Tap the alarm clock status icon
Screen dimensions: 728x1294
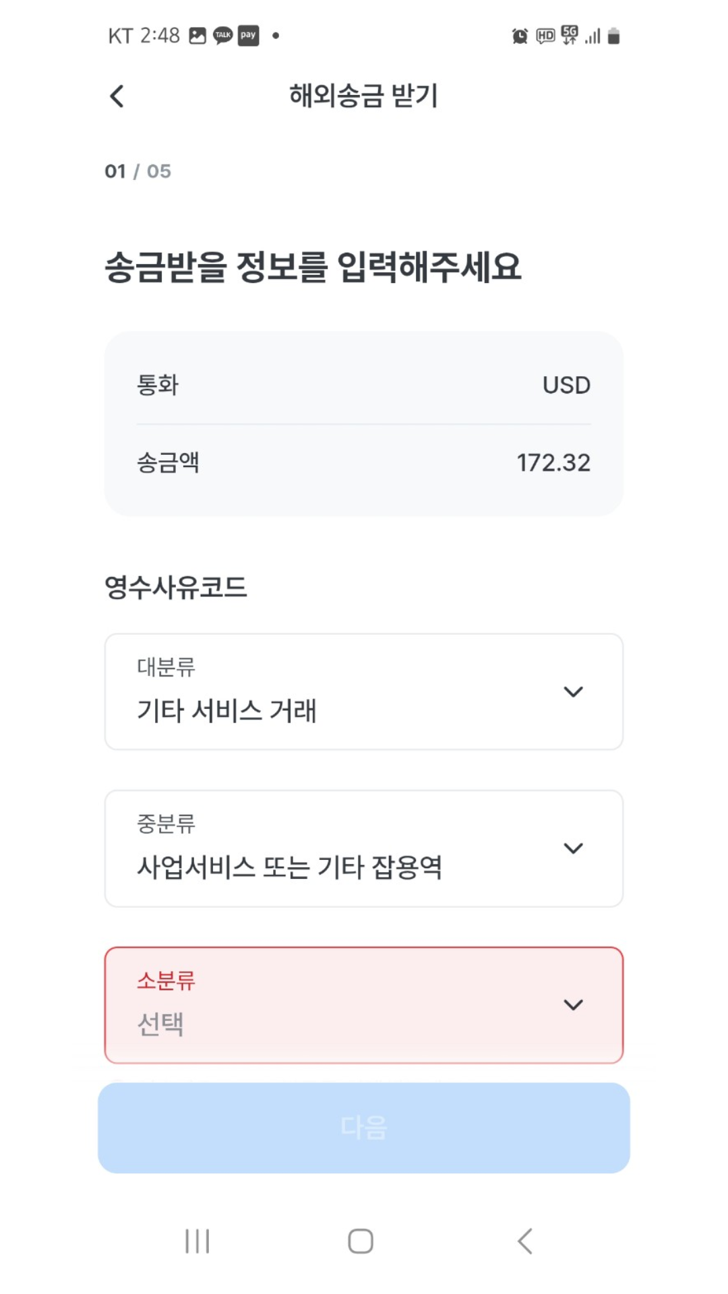[520, 36]
